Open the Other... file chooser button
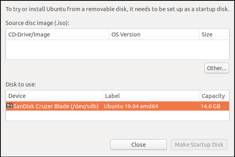The height and width of the screenshot is (157, 235). (x=217, y=68)
